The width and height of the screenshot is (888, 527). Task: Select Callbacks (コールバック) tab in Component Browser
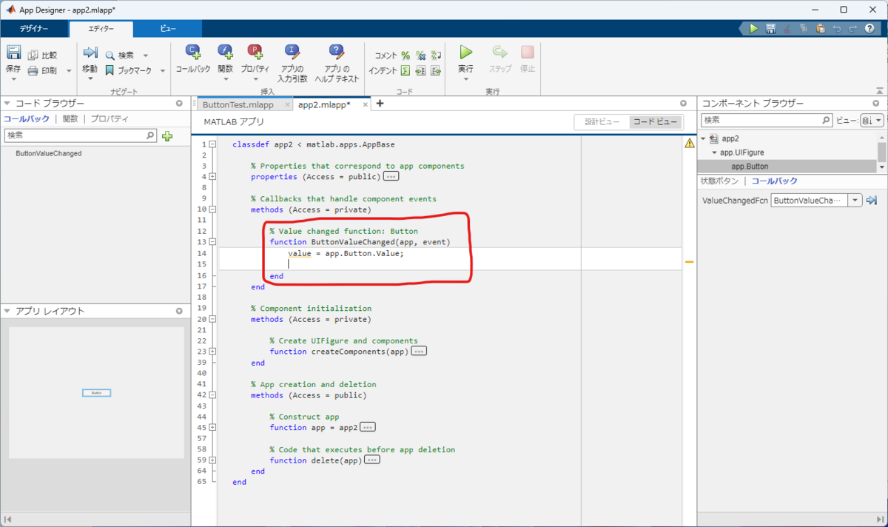(775, 181)
